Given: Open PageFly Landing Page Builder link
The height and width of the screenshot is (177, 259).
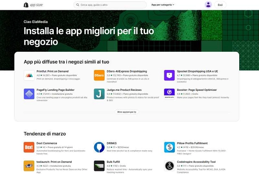Looking at the screenshot, I should point(56,90).
